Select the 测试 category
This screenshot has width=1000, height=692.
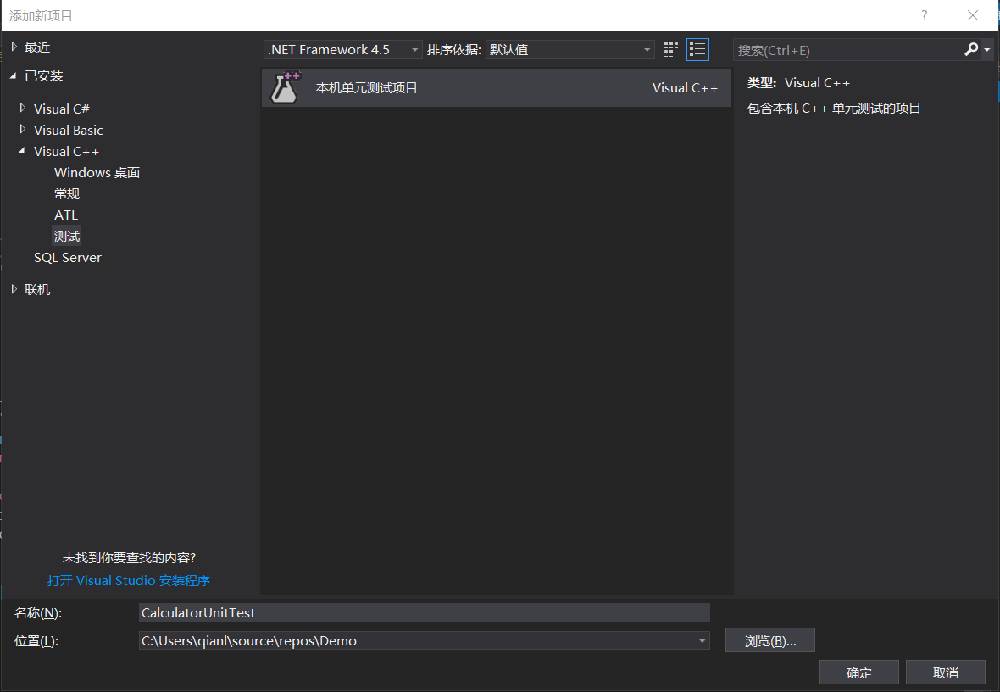pyautogui.click(x=67, y=237)
